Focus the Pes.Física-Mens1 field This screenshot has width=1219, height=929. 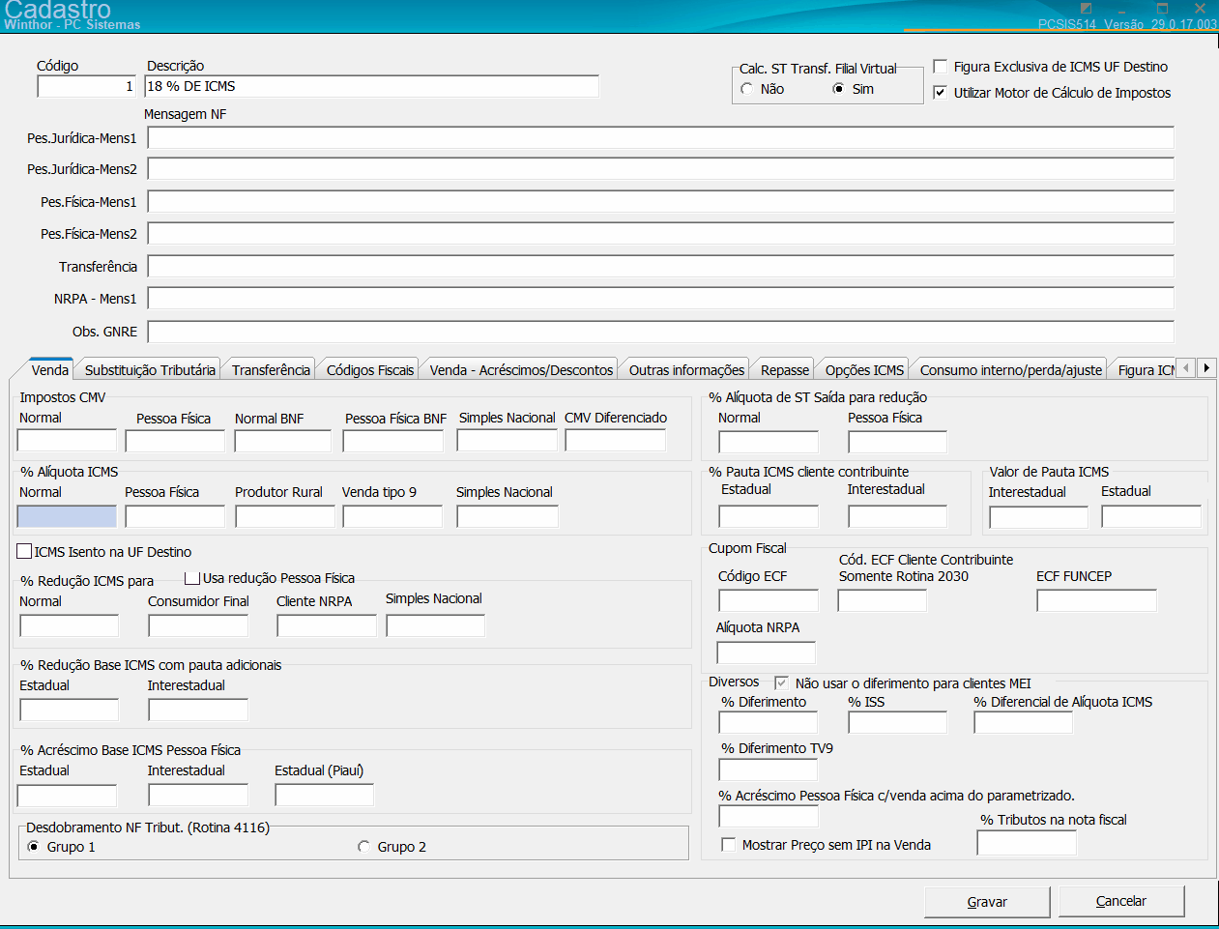(x=660, y=202)
